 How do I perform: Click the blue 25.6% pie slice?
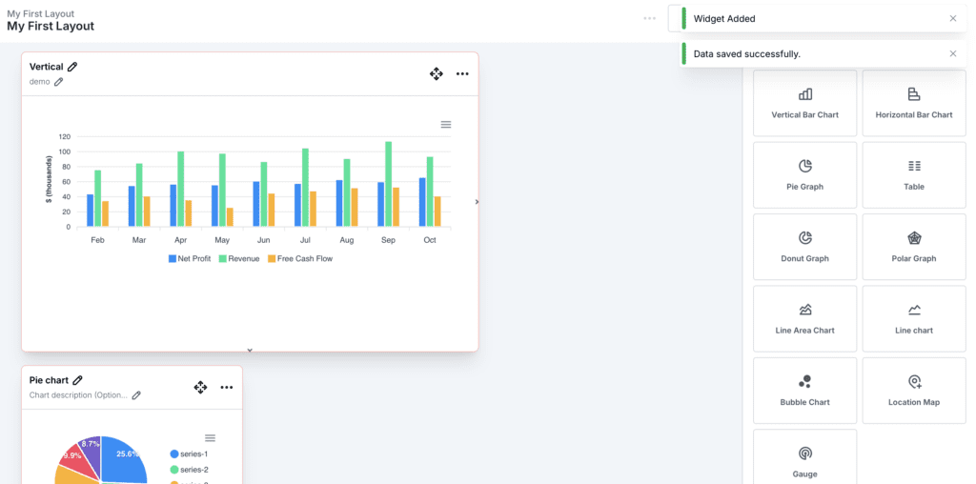[124, 459]
